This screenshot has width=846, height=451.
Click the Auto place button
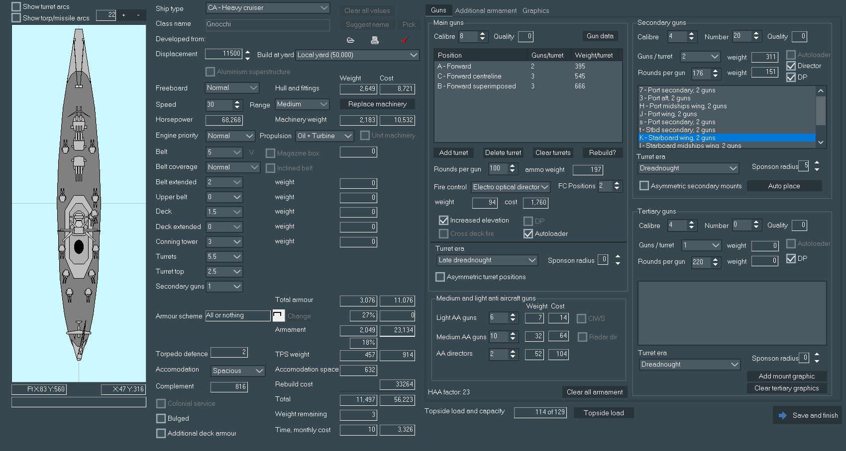coord(784,186)
